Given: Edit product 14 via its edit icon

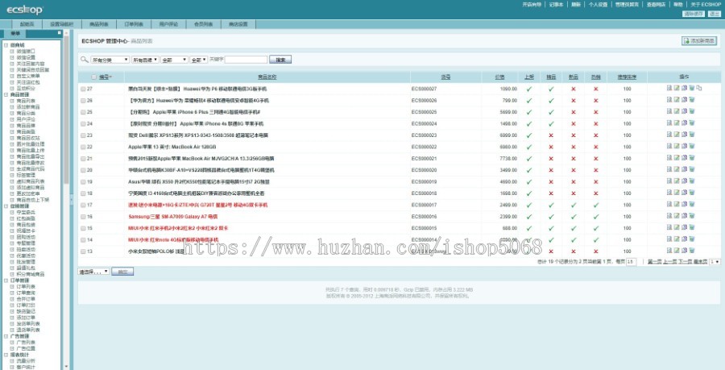Looking at the screenshot, I should click(677, 239).
